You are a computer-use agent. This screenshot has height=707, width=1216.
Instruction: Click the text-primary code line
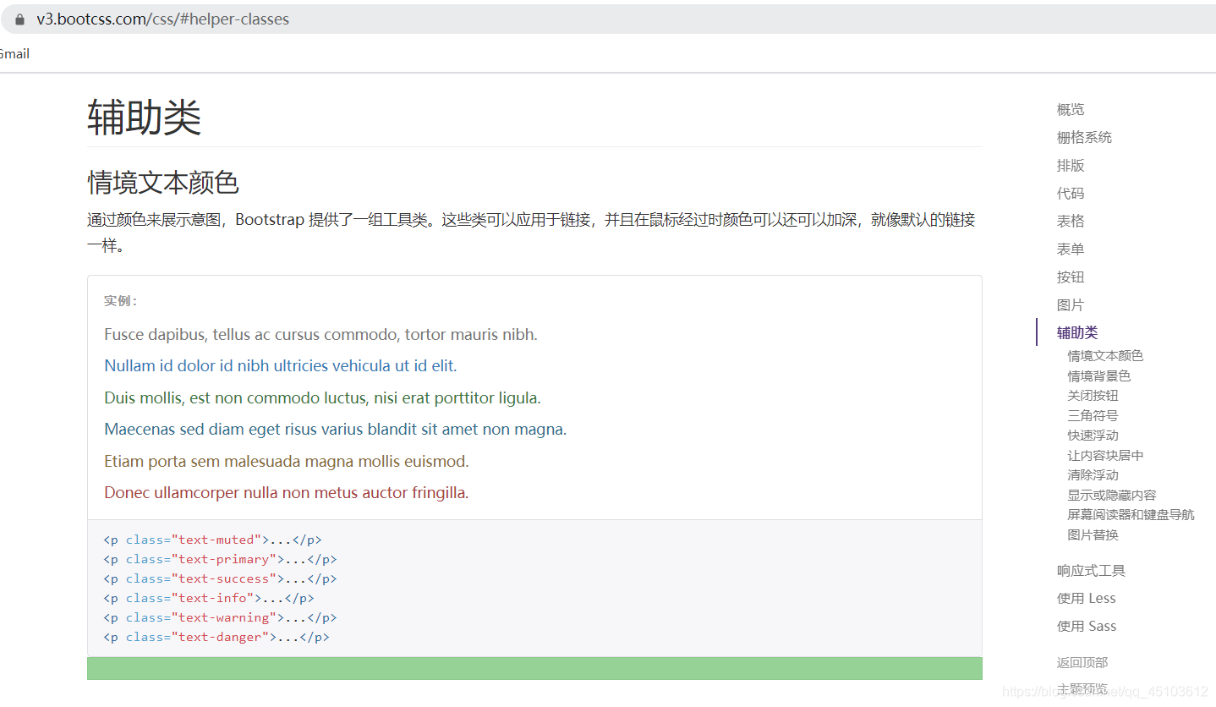point(220,559)
